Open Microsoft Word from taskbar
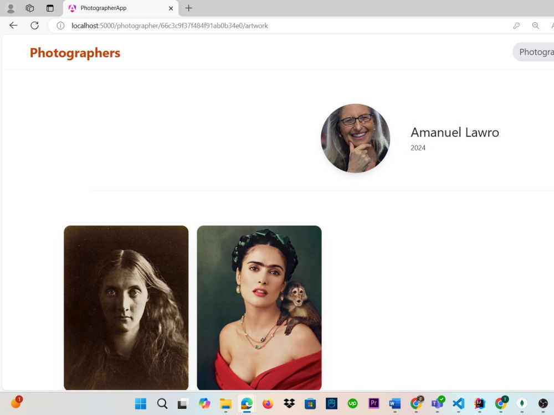The height and width of the screenshot is (415, 554). [395, 403]
